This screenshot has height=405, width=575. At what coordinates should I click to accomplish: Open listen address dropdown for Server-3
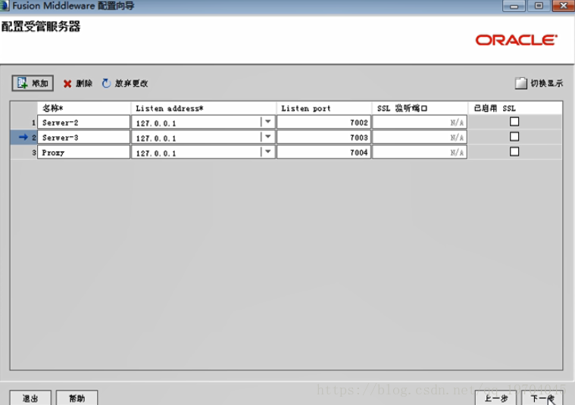tap(268, 137)
